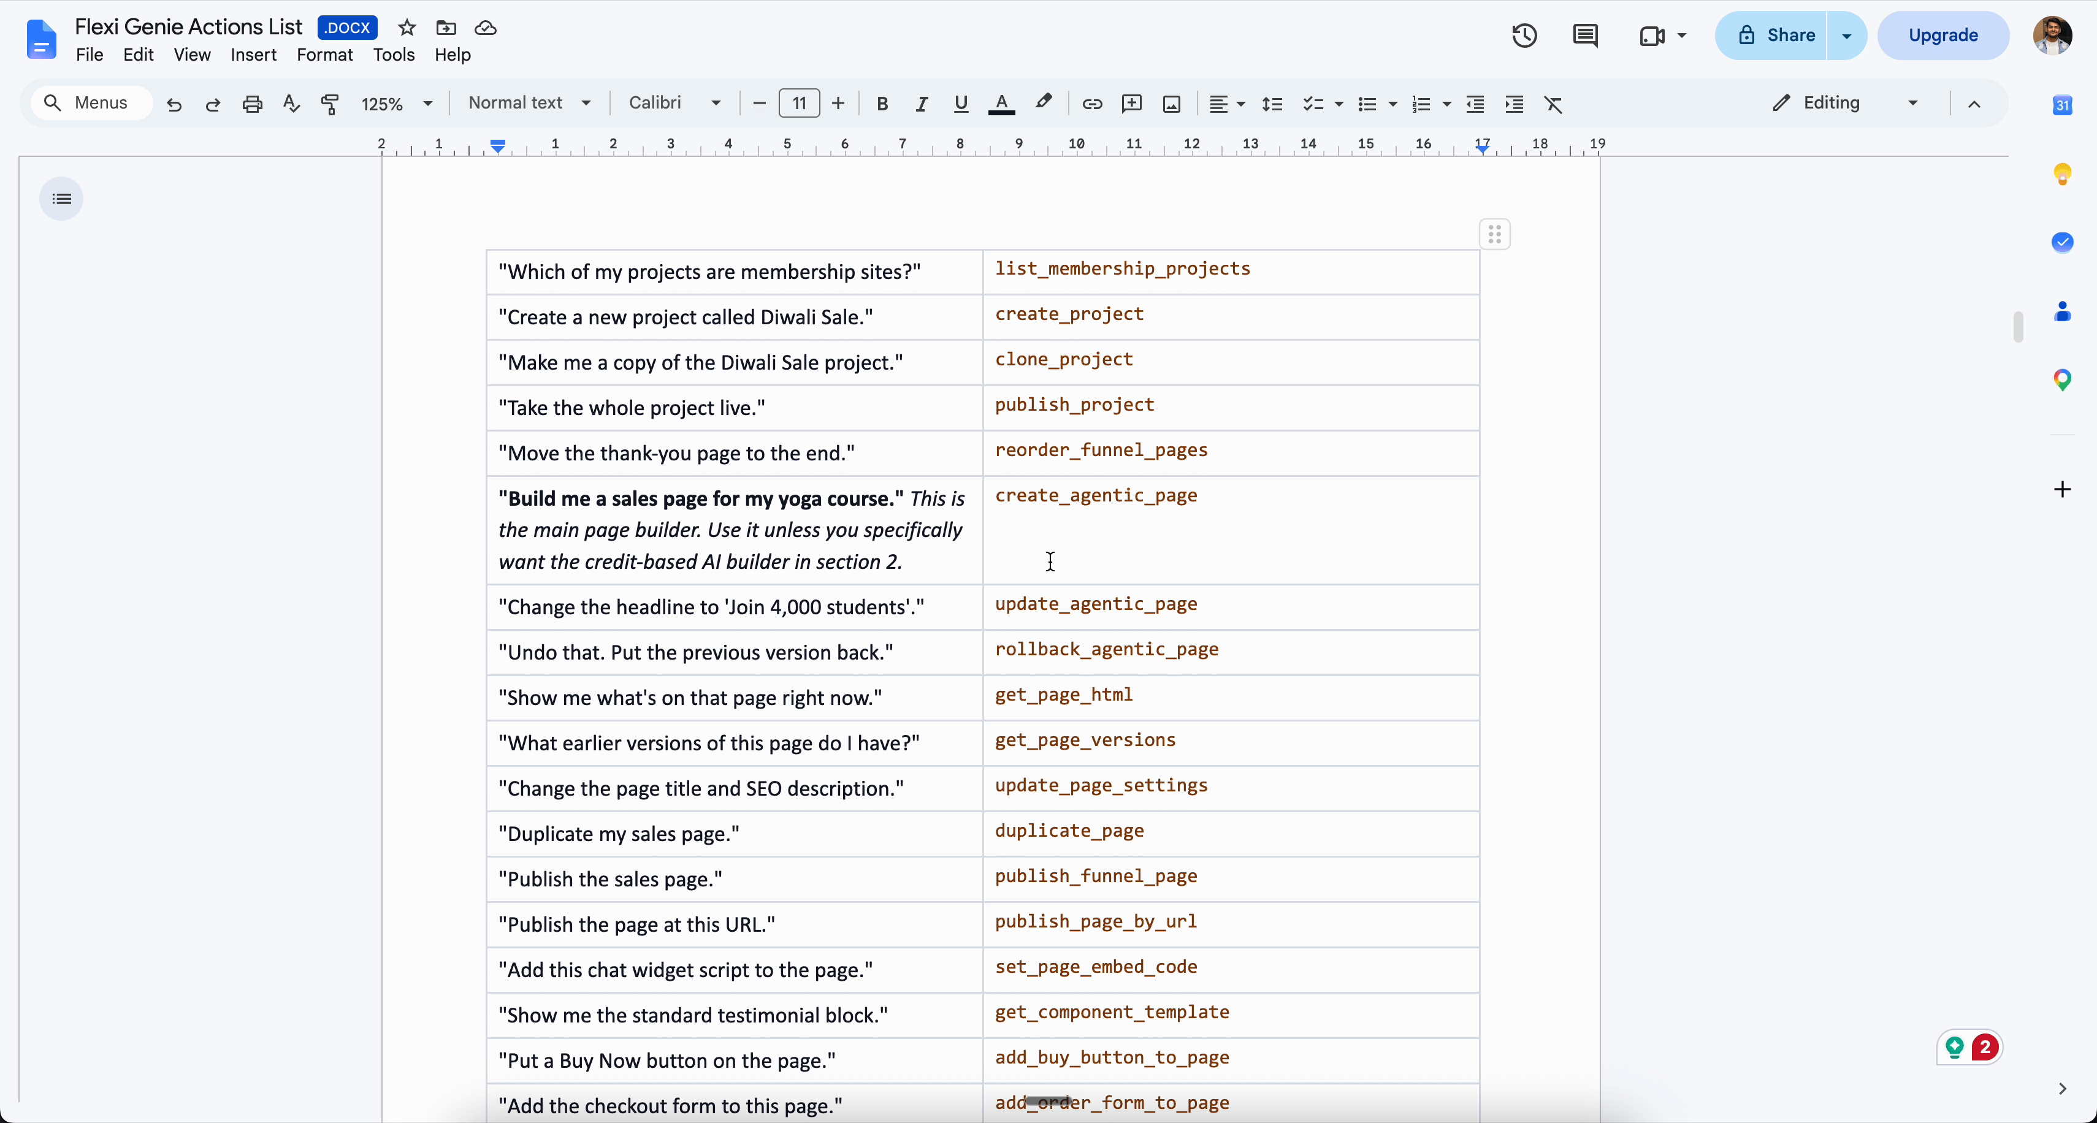The image size is (2097, 1123).
Task: Insert a link with the chain icon
Action: point(1093,104)
